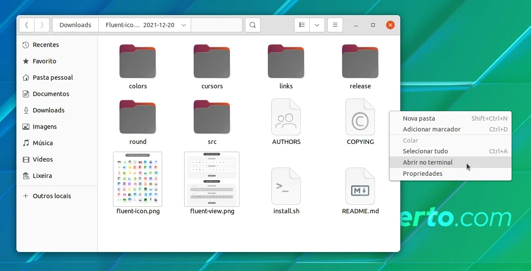Click the empty path bar field
The height and width of the screenshot is (271, 531).
[x=216, y=25]
